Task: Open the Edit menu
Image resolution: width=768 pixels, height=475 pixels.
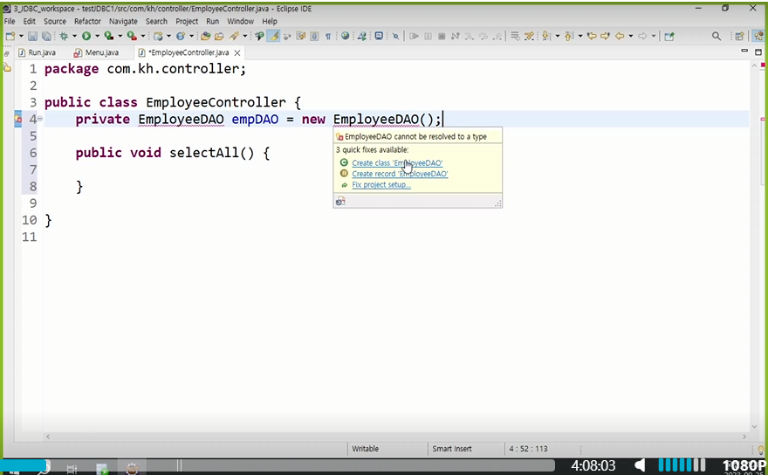Action: (30, 21)
